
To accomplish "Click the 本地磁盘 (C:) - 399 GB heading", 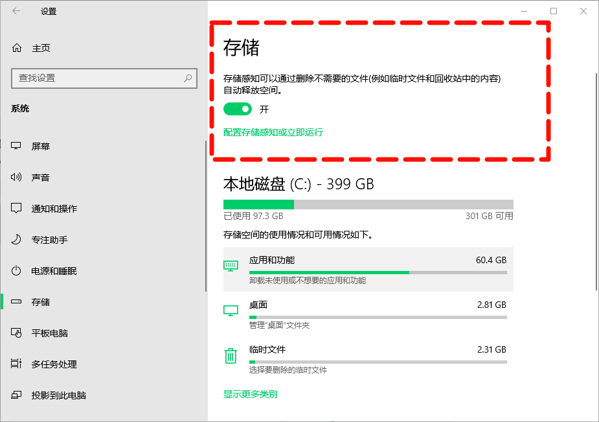I will pyautogui.click(x=299, y=184).
